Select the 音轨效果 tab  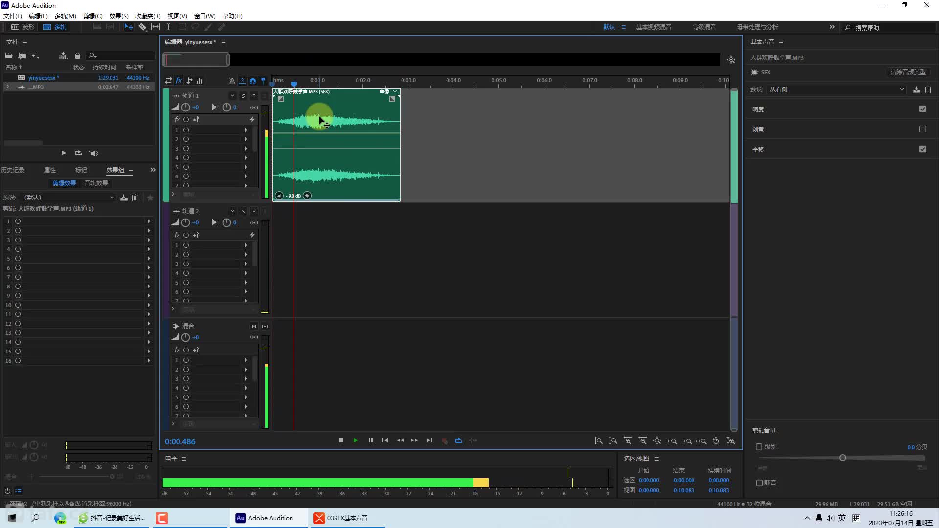[96, 183]
